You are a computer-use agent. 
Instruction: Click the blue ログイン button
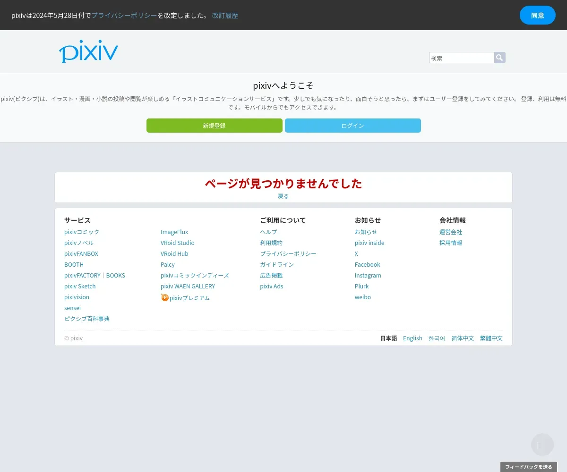353,126
